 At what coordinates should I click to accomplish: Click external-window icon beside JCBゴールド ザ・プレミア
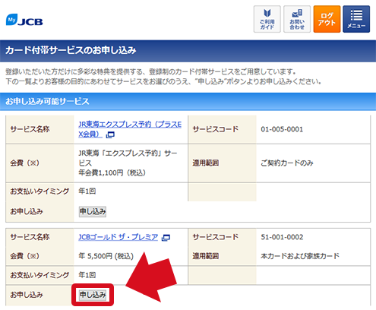point(166,238)
